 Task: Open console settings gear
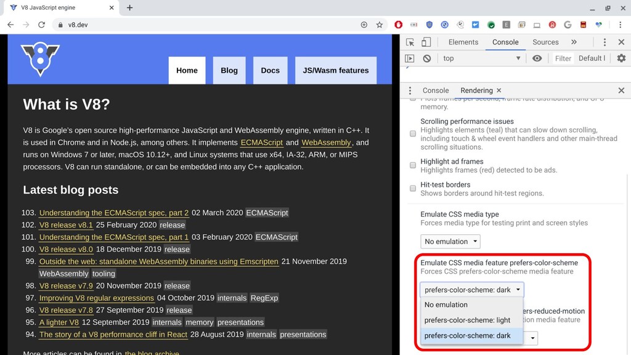pos(621,59)
